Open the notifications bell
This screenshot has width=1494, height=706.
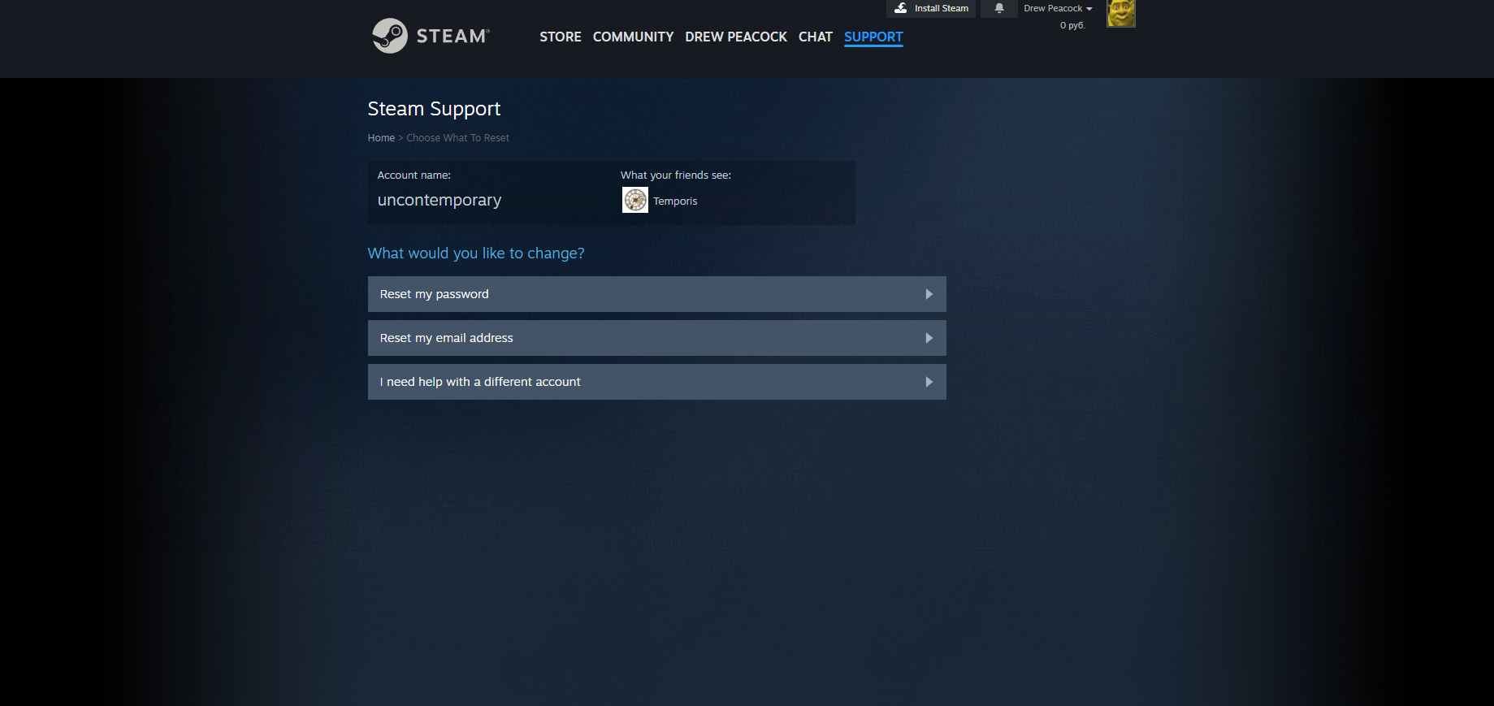tap(999, 8)
